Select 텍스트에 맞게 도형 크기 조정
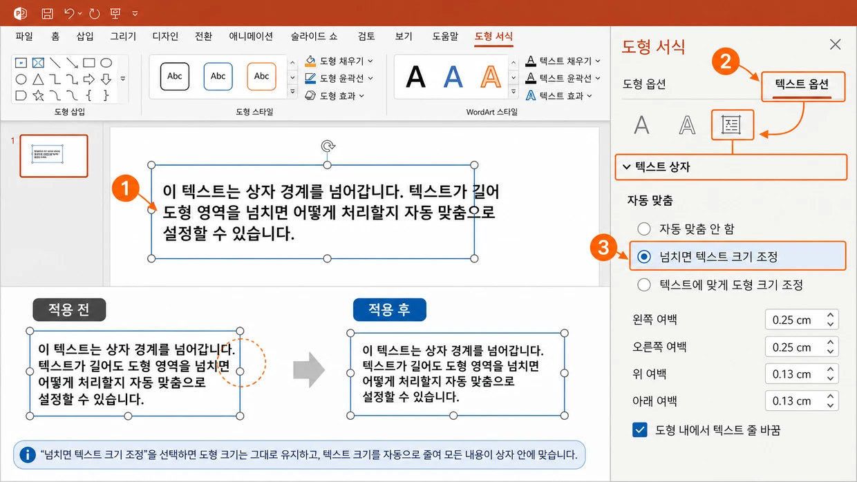Screen dimensions: 857x482 tap(720, 285)
